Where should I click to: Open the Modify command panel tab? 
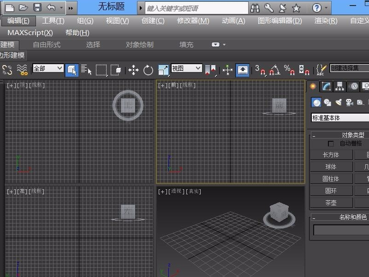326,86
